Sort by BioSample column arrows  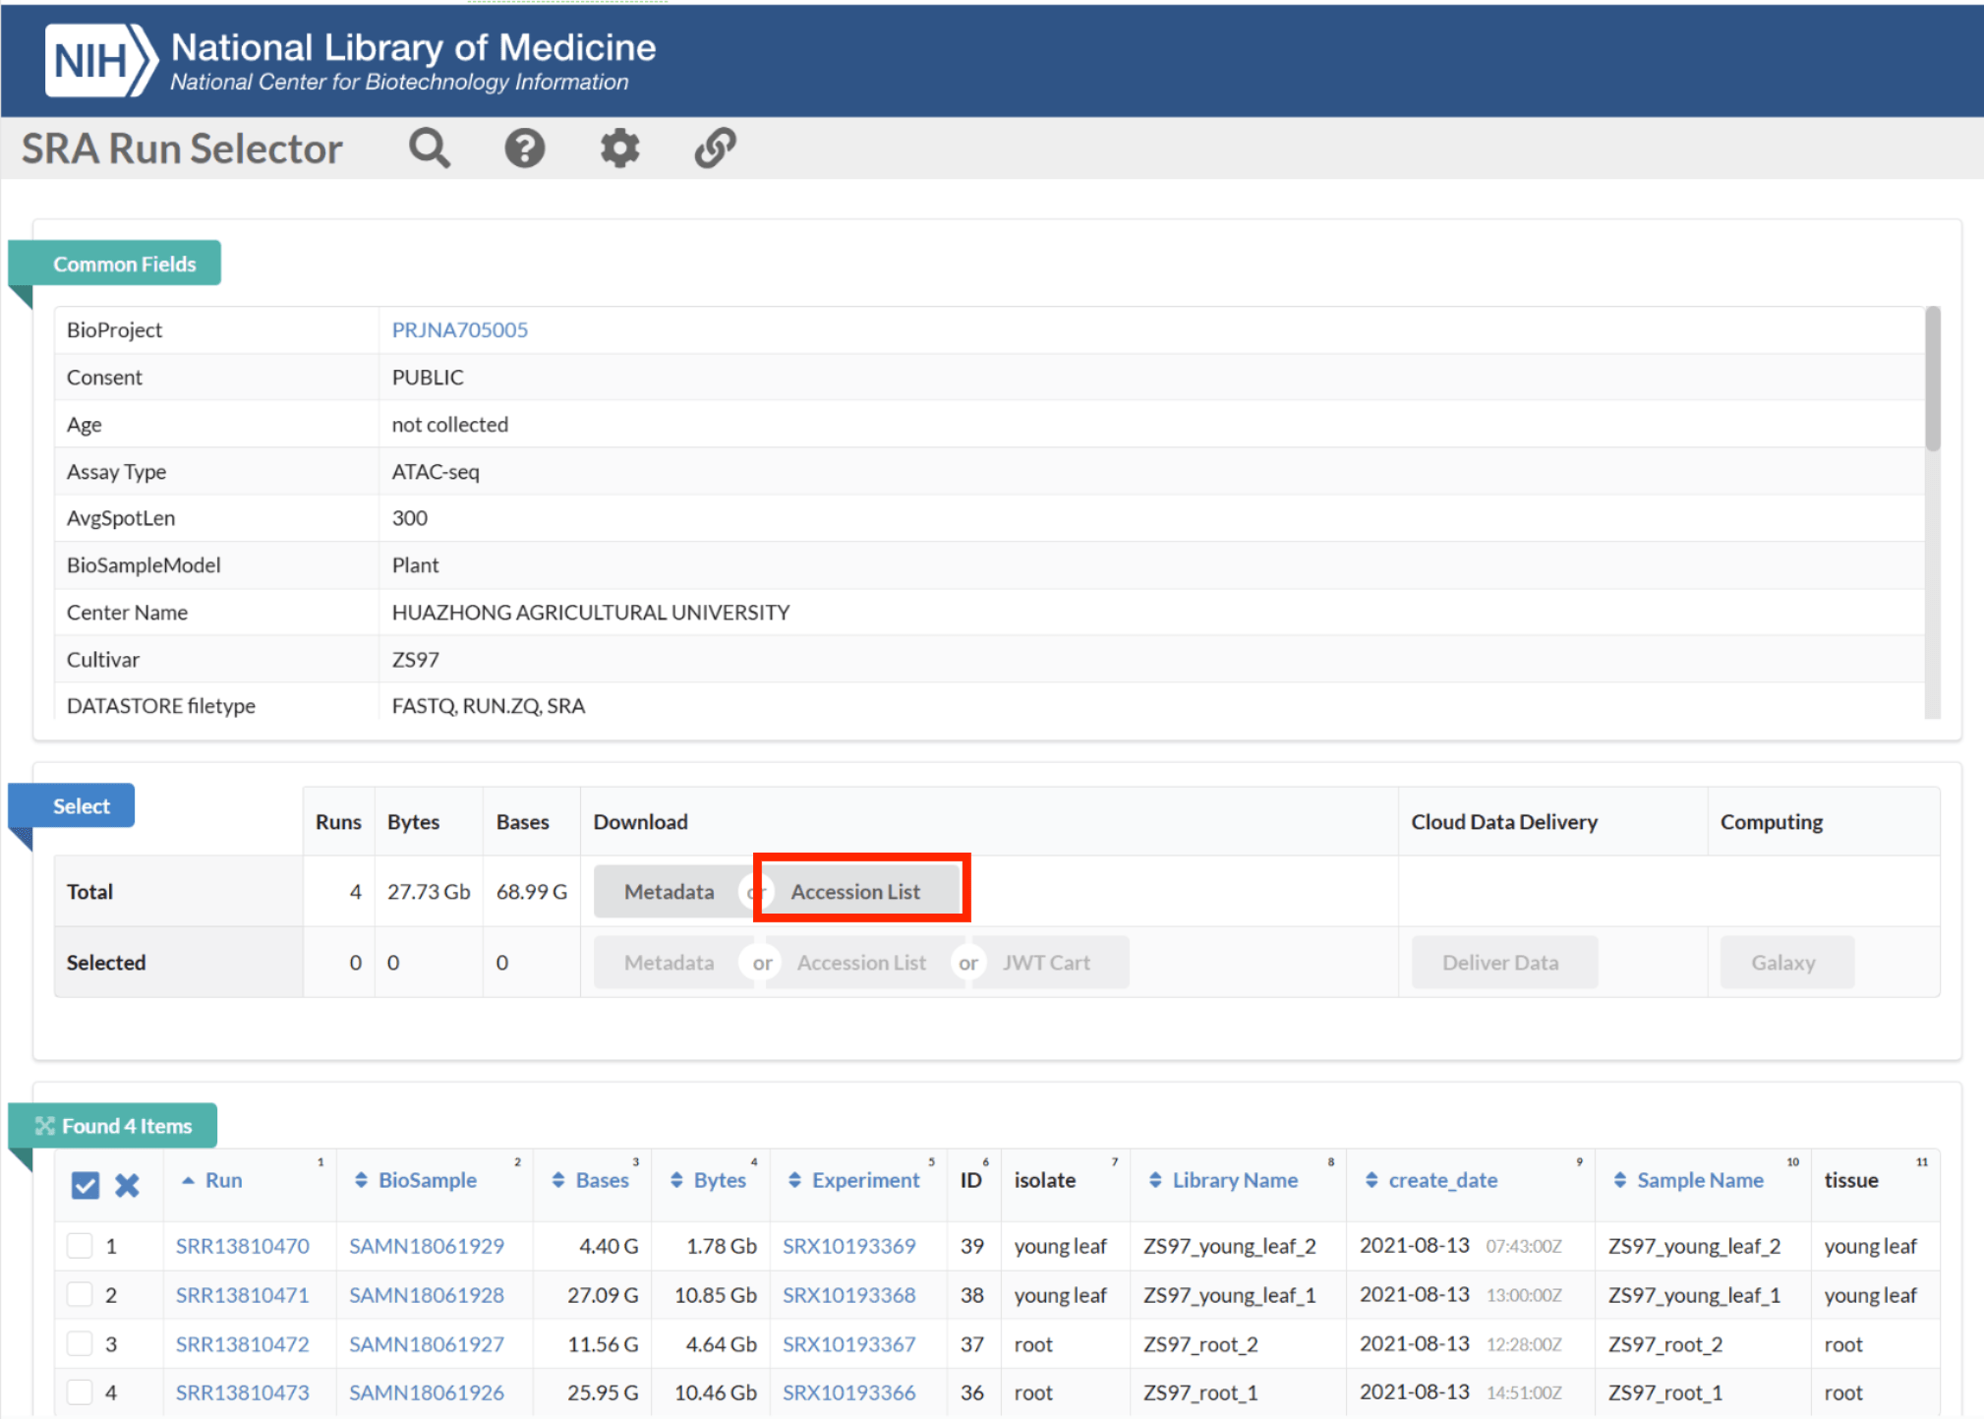[x=362, y=1180]
